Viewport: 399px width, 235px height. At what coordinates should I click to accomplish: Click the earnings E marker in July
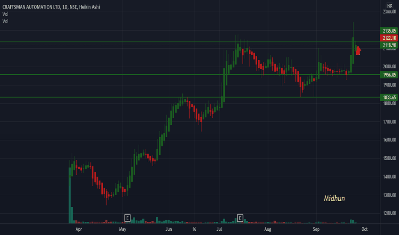pos(240,218)
